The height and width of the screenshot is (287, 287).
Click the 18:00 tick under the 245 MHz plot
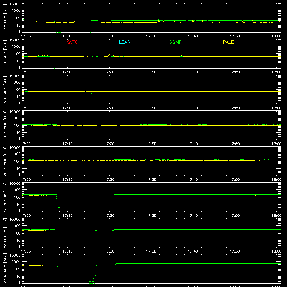pos(276,36)
